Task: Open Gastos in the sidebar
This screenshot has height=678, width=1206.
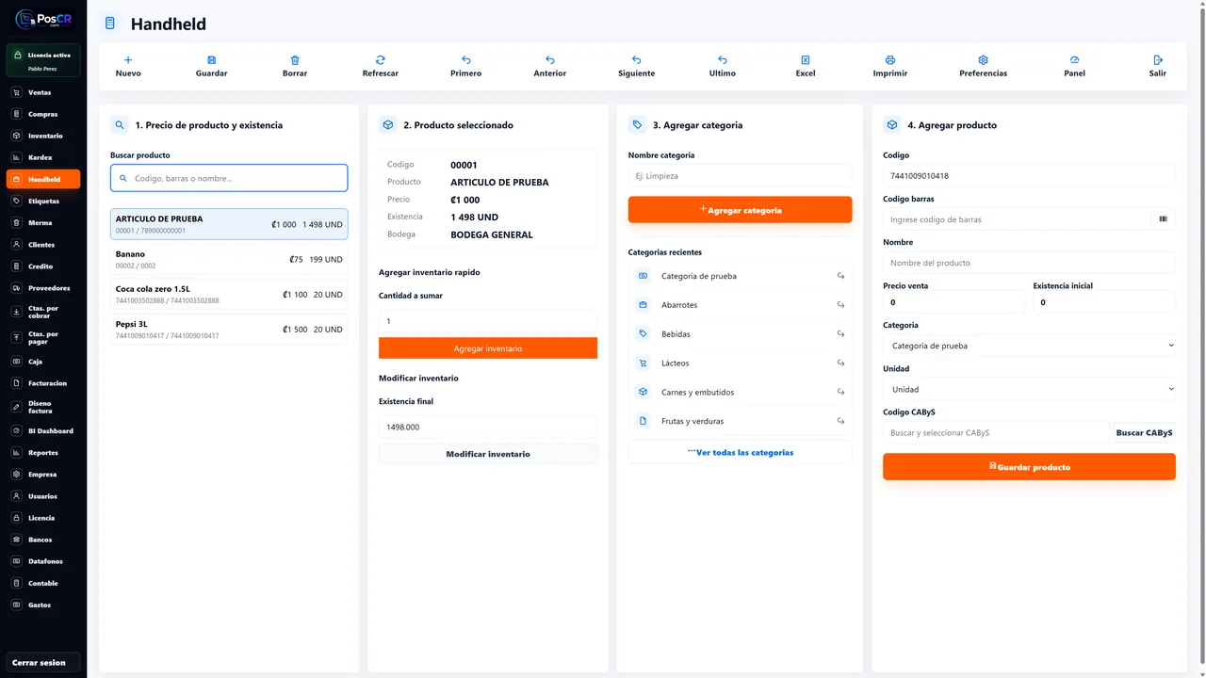Action: point(43,604)
